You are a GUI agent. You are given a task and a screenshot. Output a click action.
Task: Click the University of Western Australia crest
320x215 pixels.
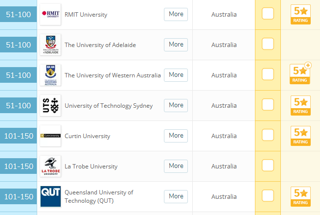(50, 75)
